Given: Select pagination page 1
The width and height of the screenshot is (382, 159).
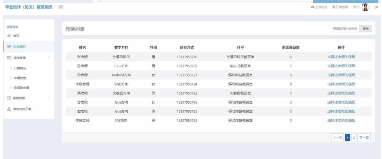Looking at the screenshot, I should (348, 138).
